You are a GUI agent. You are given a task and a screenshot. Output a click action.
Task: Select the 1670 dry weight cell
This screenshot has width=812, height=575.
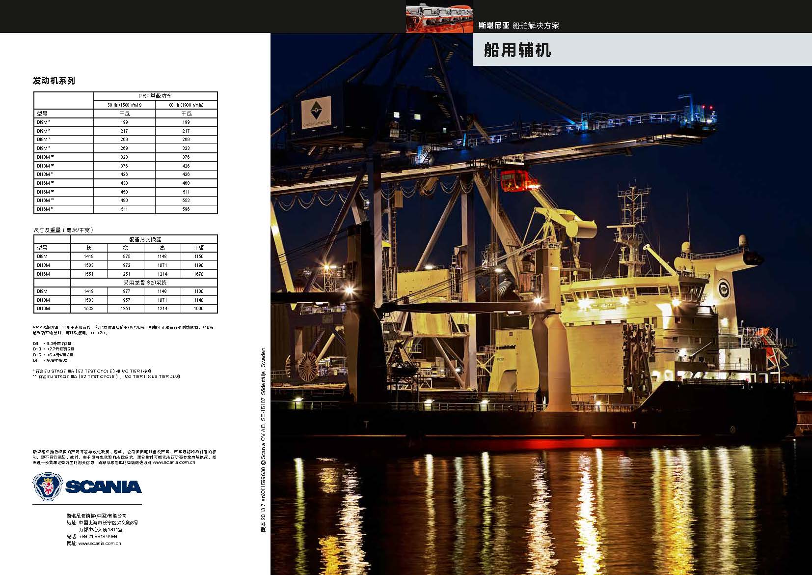[x=198, y=274]
